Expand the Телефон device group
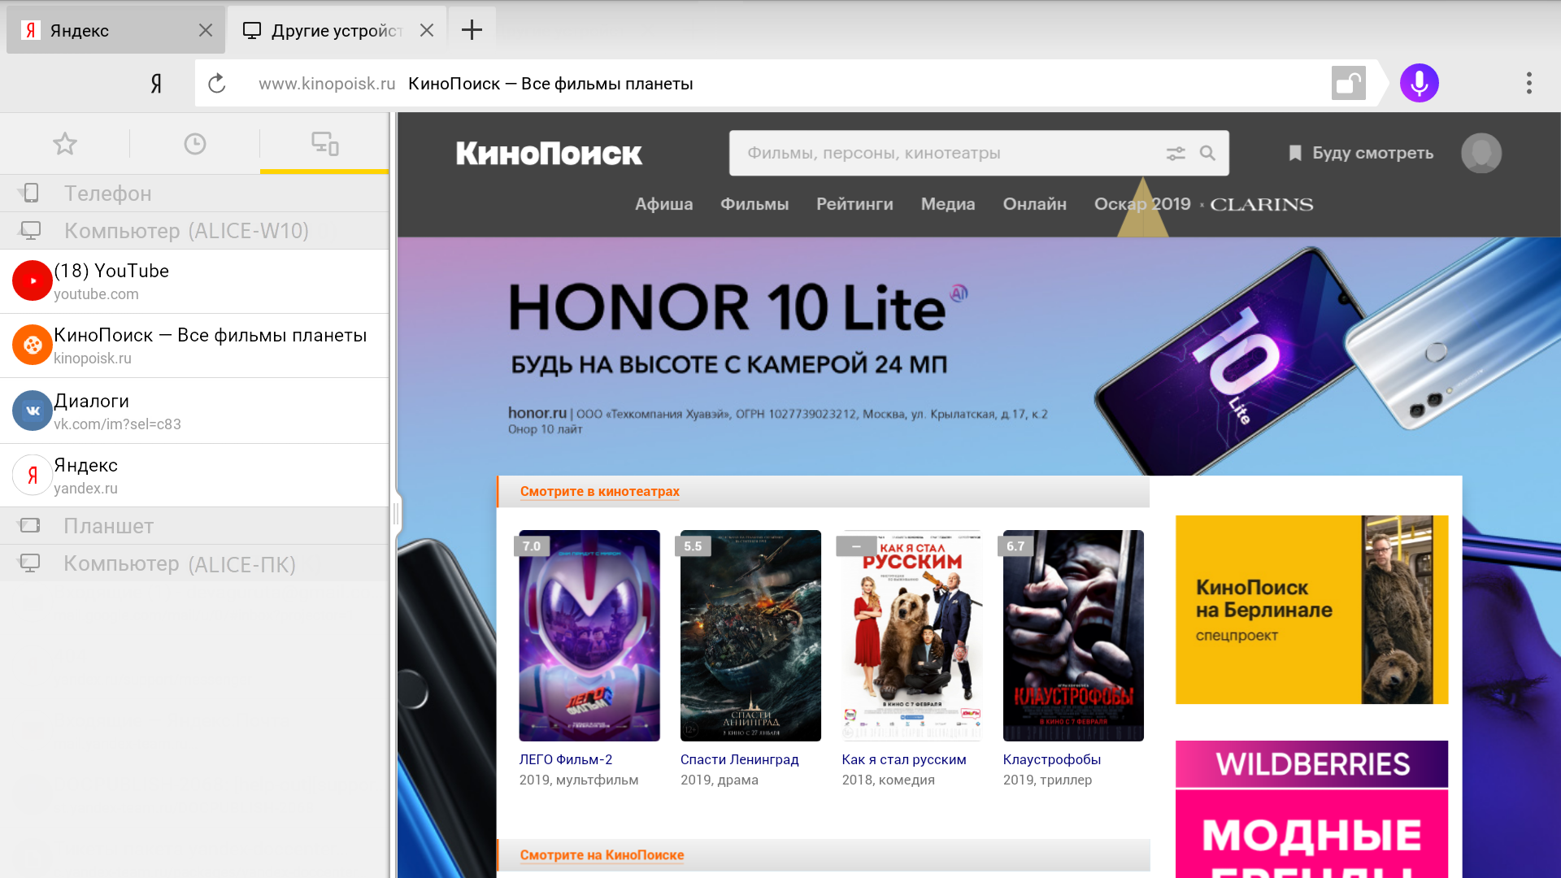Image resolution: width=1561 pixels, height=878 pixels. [x=195, y=193]
